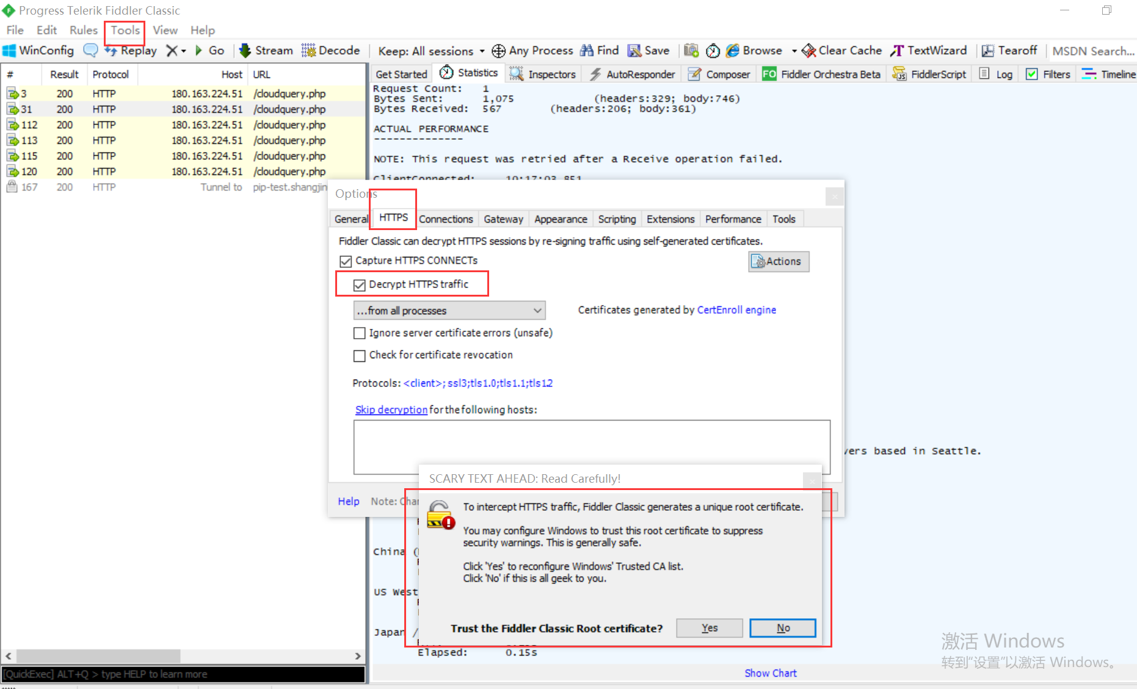This screenshot has height=689, width=1137.
Task: Open the AutoResponder tab
Action: click(x=632, y=74)
